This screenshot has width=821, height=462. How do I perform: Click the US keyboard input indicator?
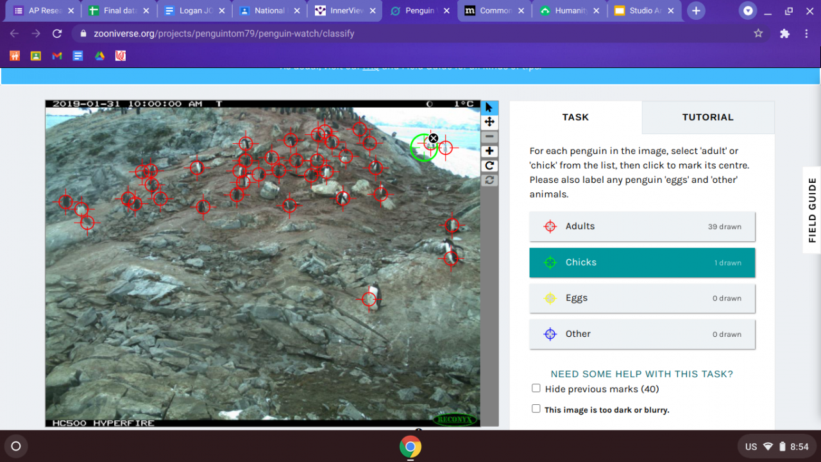751,447
